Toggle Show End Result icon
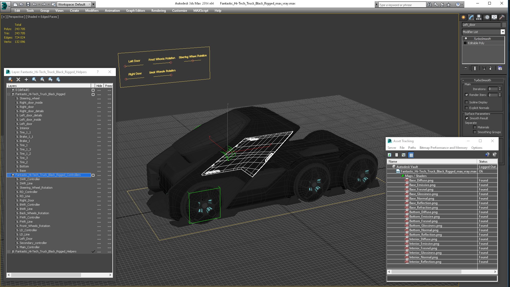Viewport: 510px width, 287px height. 475,68
